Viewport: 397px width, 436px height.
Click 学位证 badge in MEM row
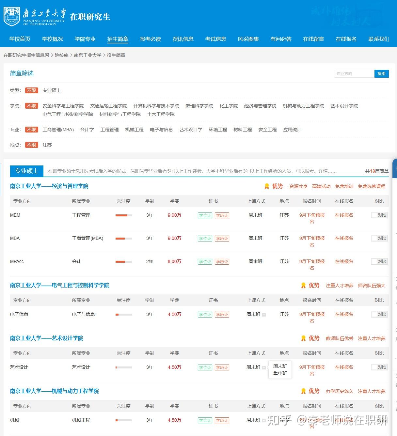205,215
